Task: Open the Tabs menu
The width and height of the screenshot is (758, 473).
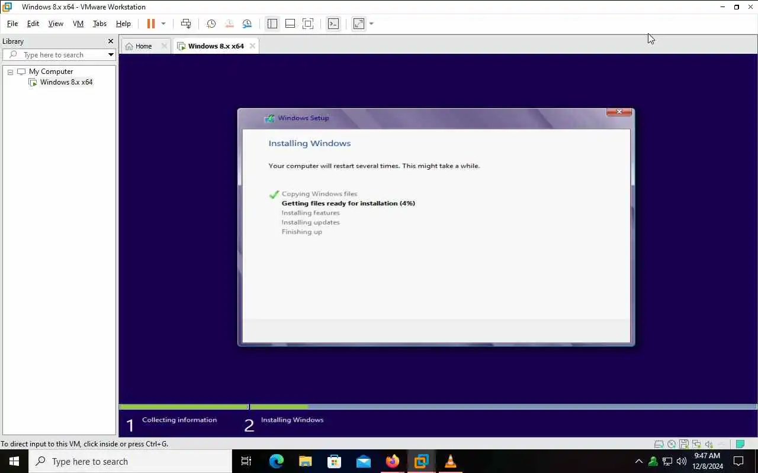Action: point(99,24)
